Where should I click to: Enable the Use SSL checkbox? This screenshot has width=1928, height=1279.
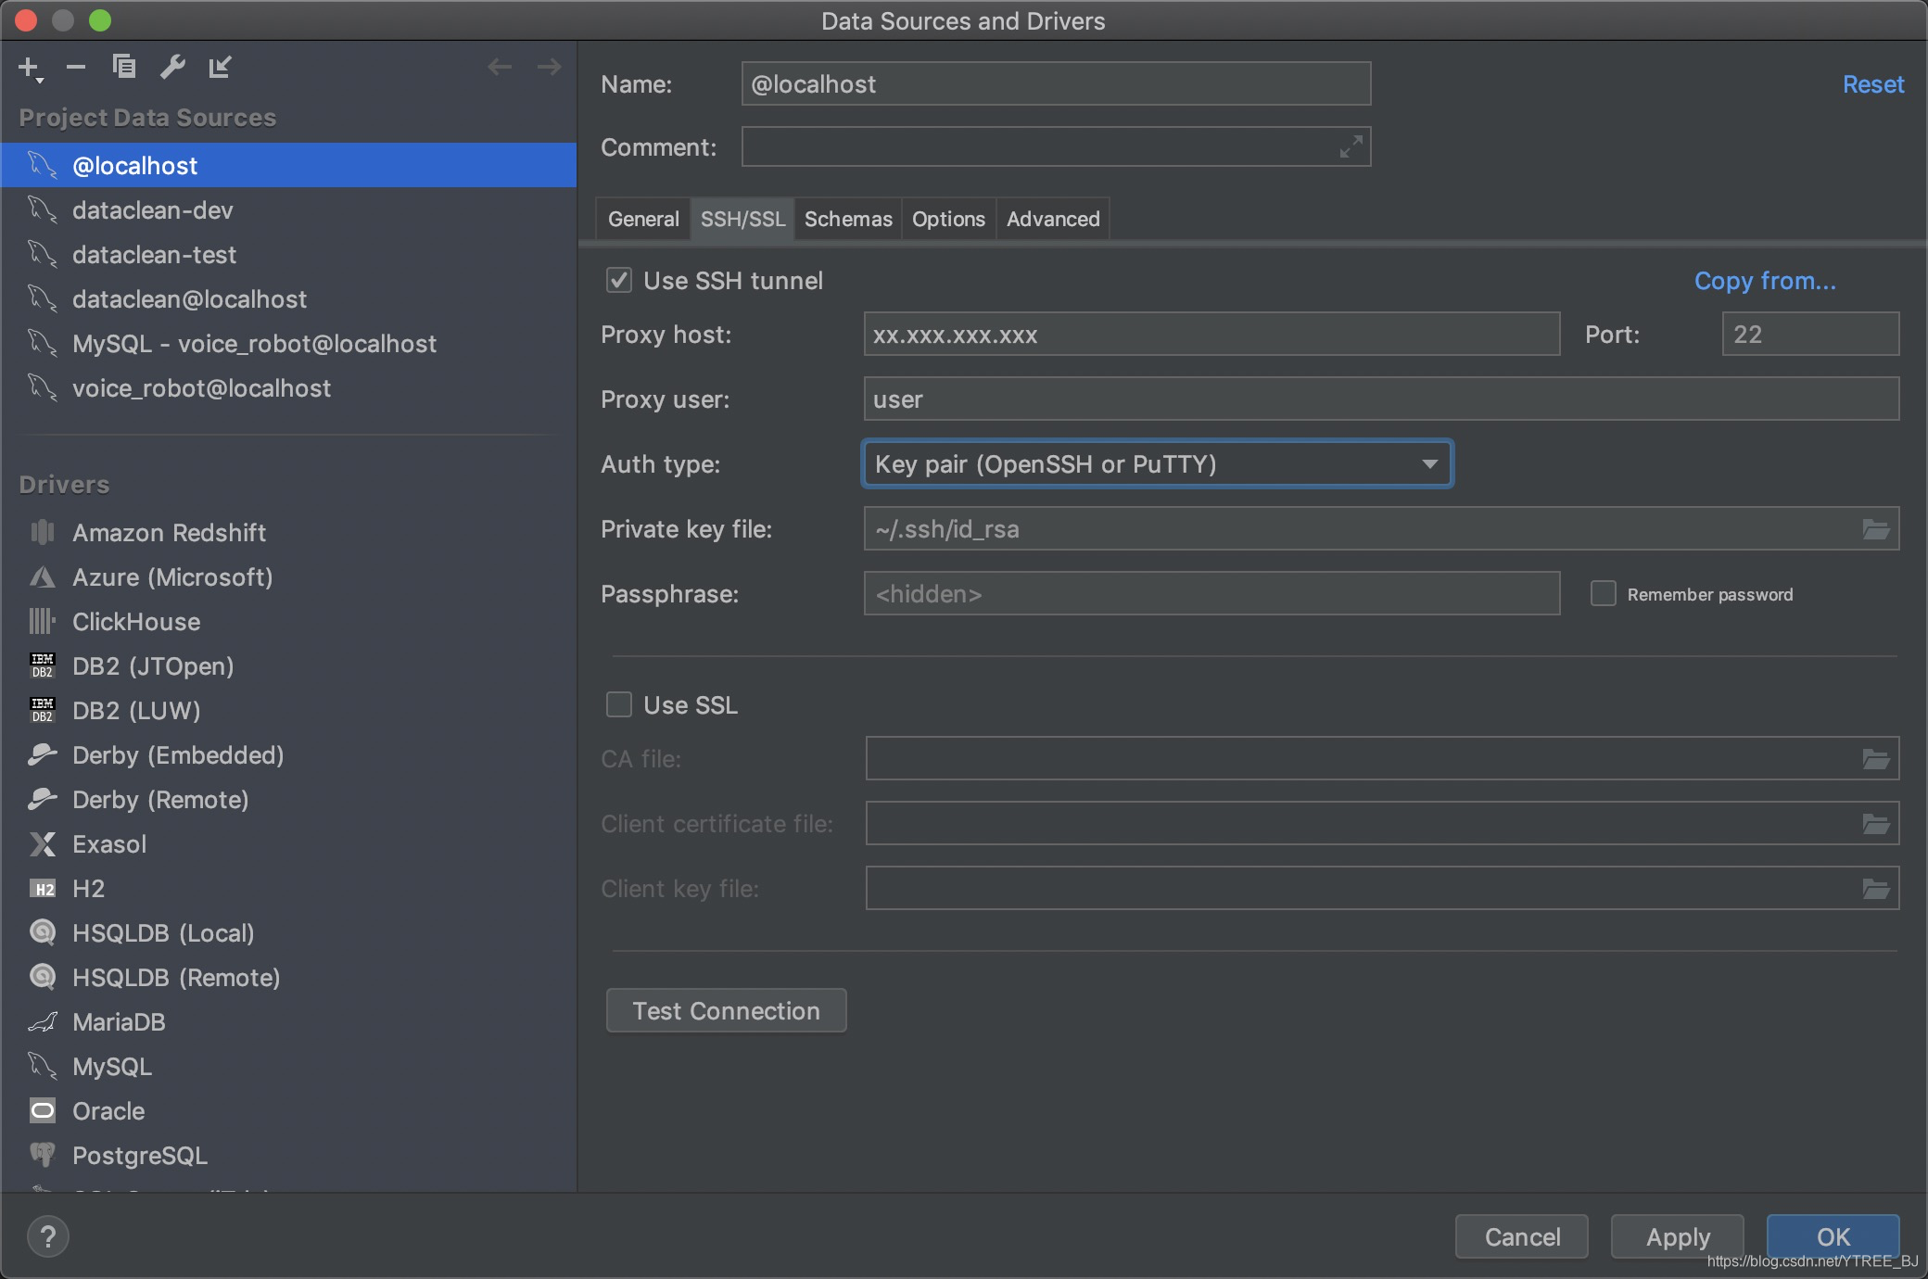619,704
